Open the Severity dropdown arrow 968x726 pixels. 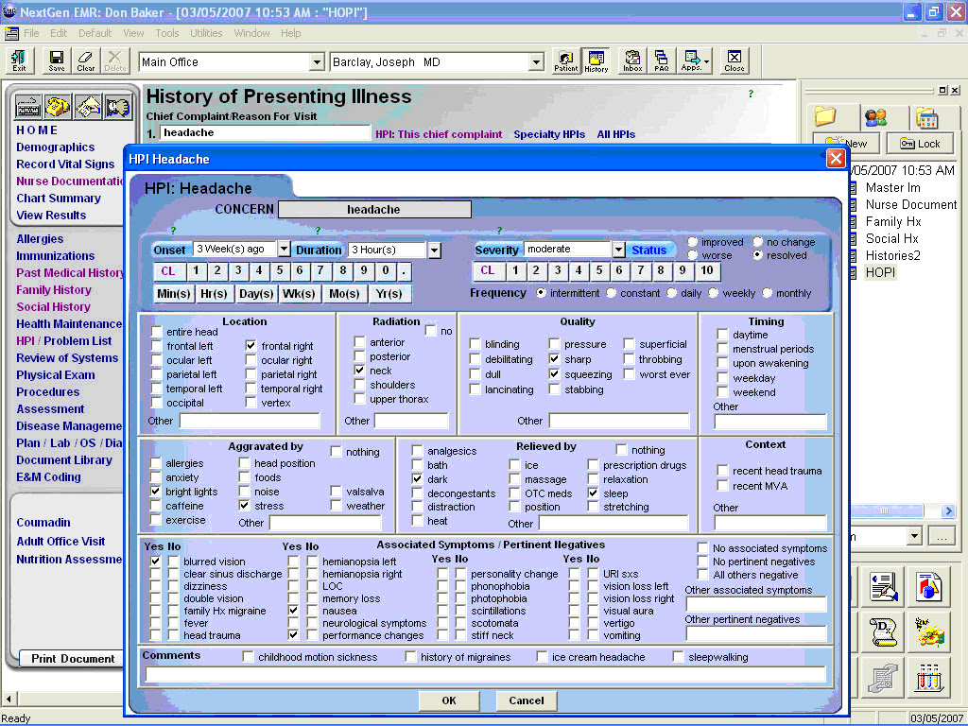coord(618,249)
